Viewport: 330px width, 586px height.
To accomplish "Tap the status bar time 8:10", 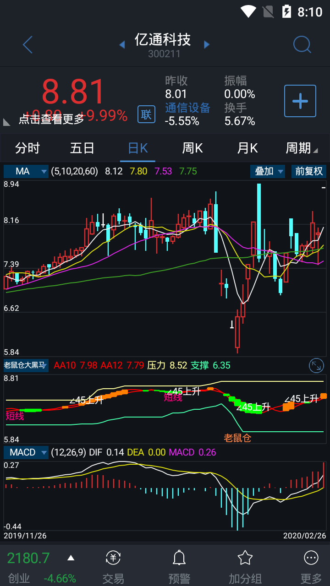I will [310, 11].
